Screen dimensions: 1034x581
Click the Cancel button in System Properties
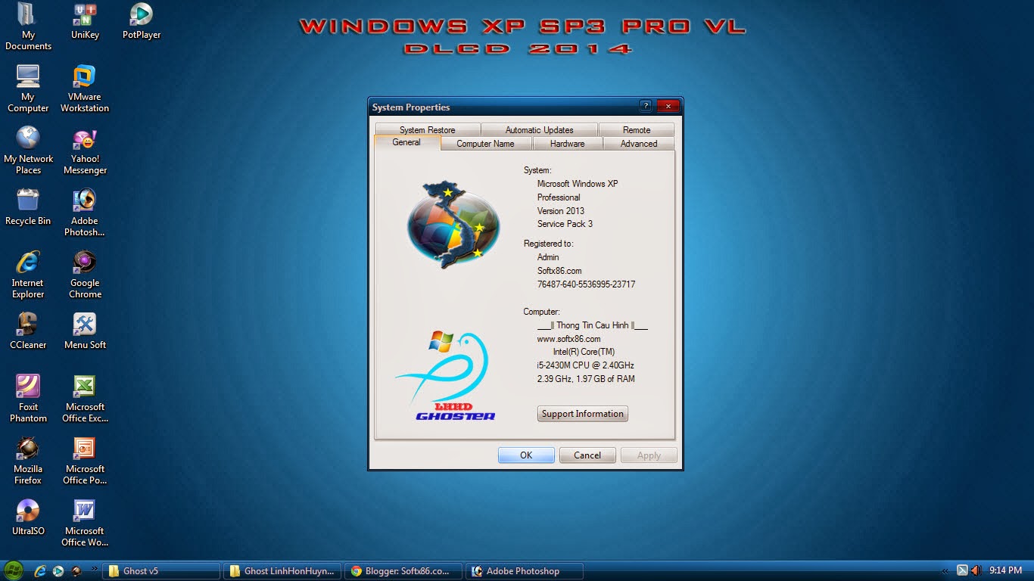(x=587, y=455)
